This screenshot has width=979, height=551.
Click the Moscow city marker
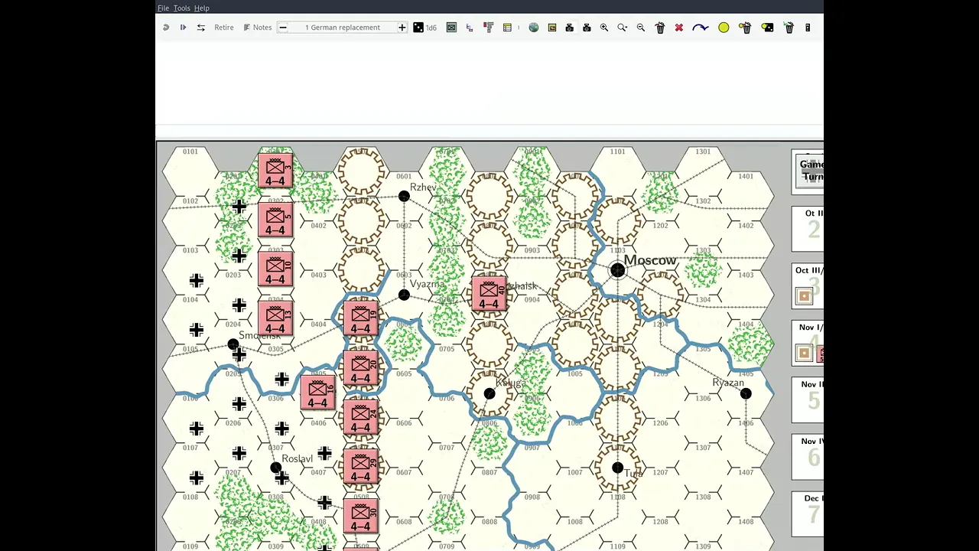click(x=617, y=270)
